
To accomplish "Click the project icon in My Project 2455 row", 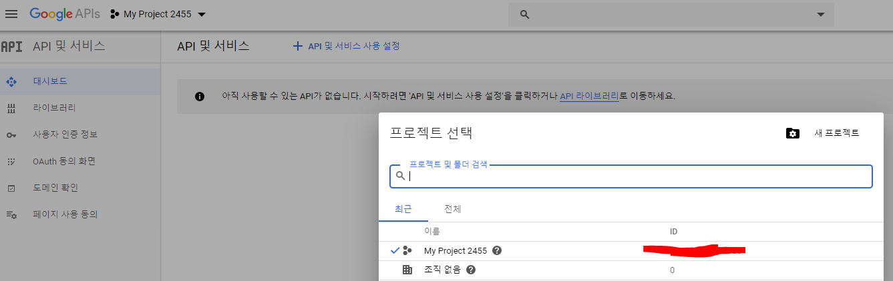I will coord(407,251).
